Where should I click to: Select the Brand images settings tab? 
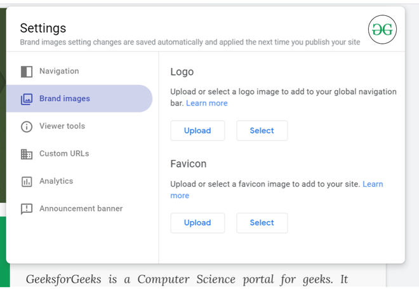pos(65,98)
